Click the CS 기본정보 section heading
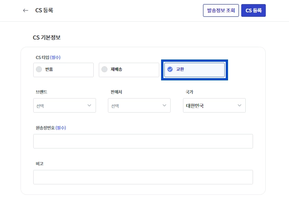The width and height of the screenshot is (289, 203). click(47, 38)
